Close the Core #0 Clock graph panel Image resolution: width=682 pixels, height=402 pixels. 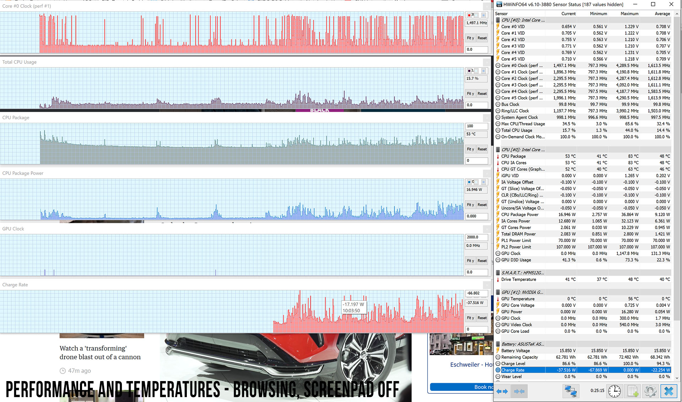point(487,6)
